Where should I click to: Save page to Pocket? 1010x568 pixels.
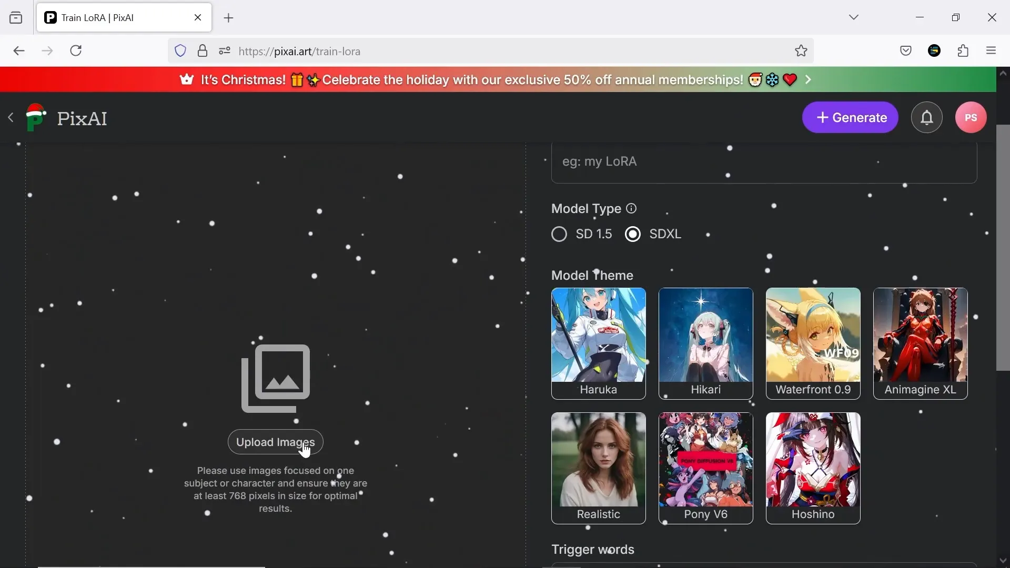906,51
